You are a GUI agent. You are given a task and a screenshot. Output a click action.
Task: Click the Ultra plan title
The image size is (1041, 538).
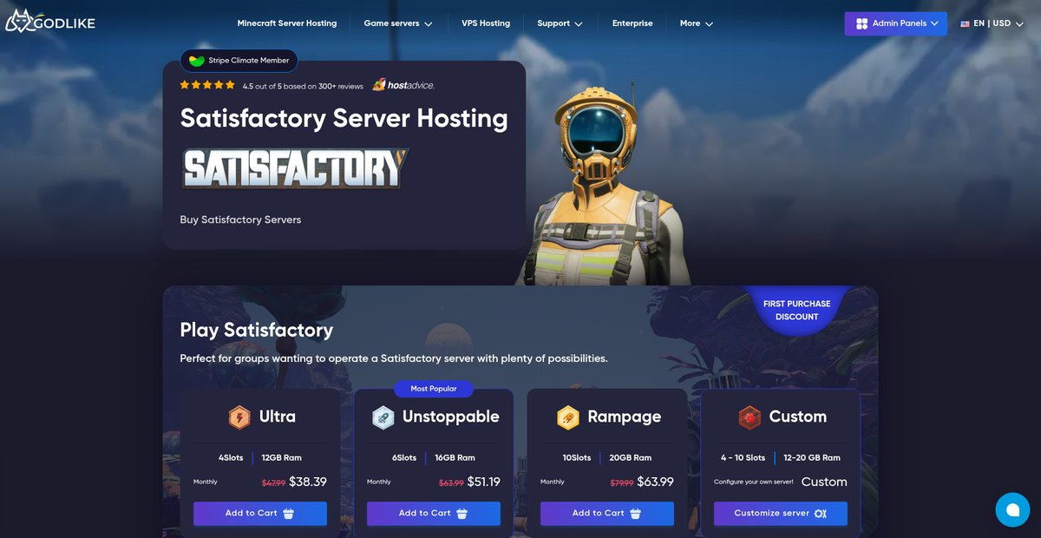[278, 417]
